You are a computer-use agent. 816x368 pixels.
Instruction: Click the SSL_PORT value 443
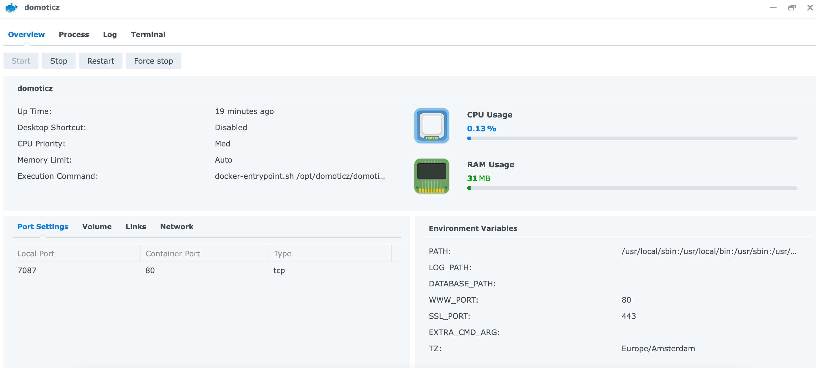click(629, 316)
